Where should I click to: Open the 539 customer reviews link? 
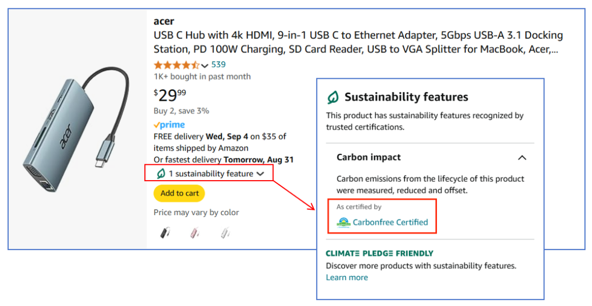click(x=218, y=65)
